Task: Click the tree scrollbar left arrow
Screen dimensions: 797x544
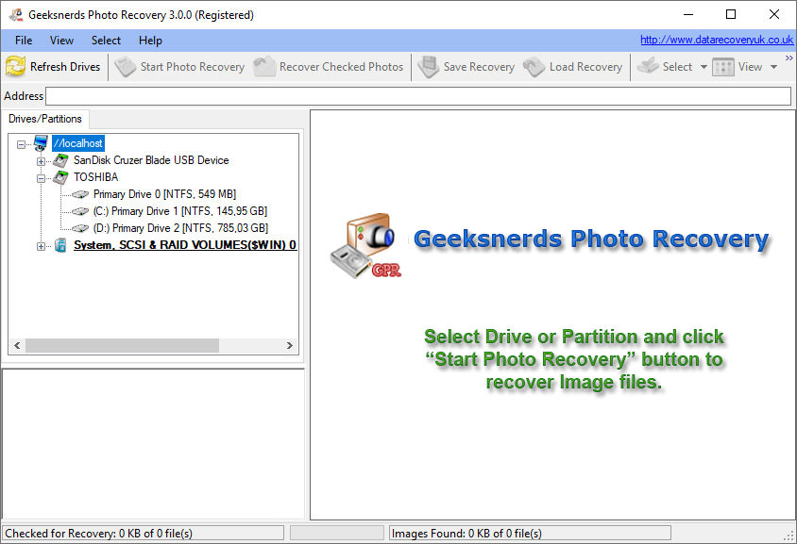Action: (x=17, y=346)
